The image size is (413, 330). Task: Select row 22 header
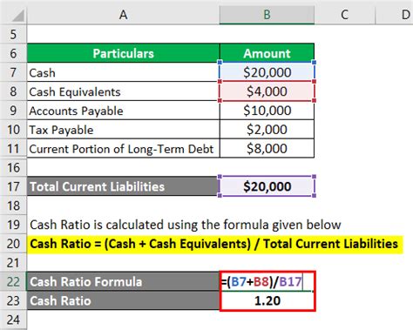click(13, 281)
